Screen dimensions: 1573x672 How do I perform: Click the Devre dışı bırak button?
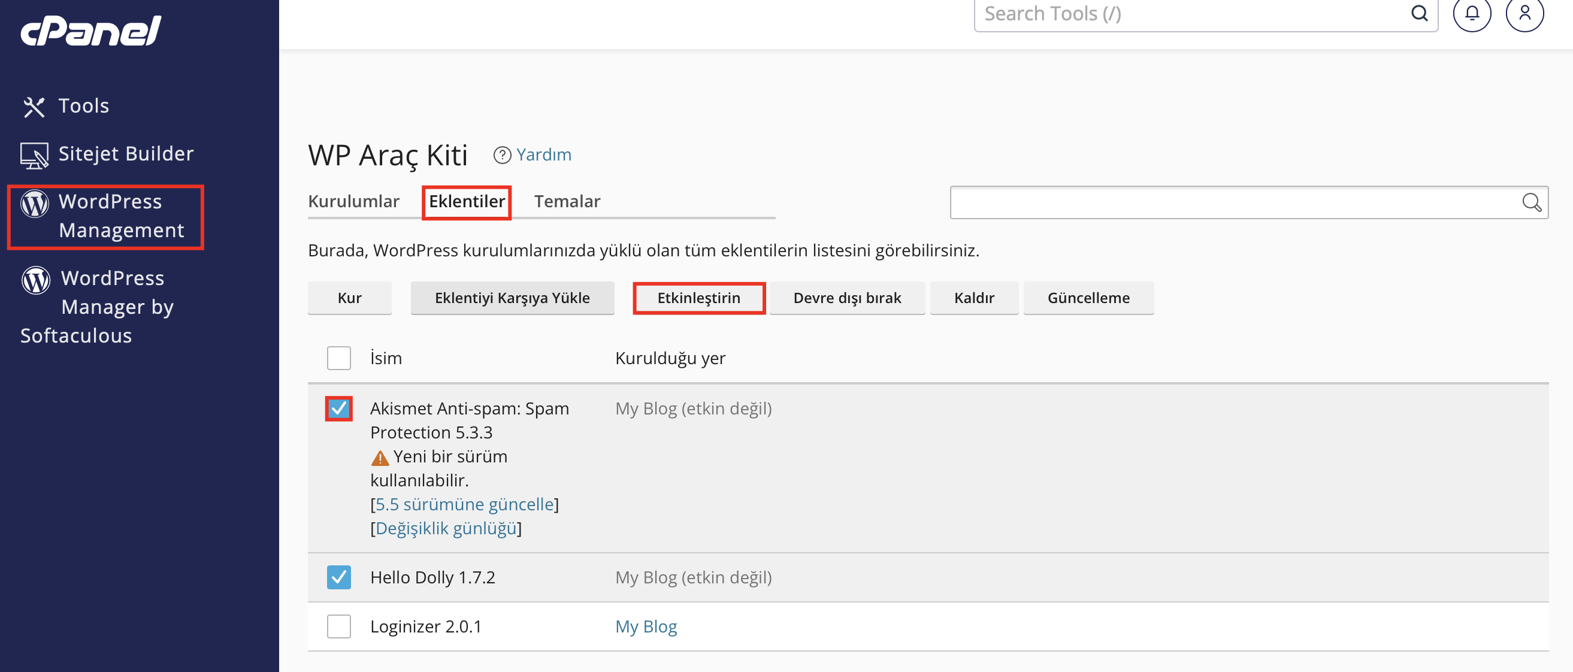click(x=847, y=298)
